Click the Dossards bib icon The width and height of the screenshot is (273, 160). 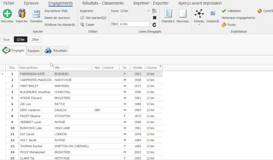[x=213, y=13]
